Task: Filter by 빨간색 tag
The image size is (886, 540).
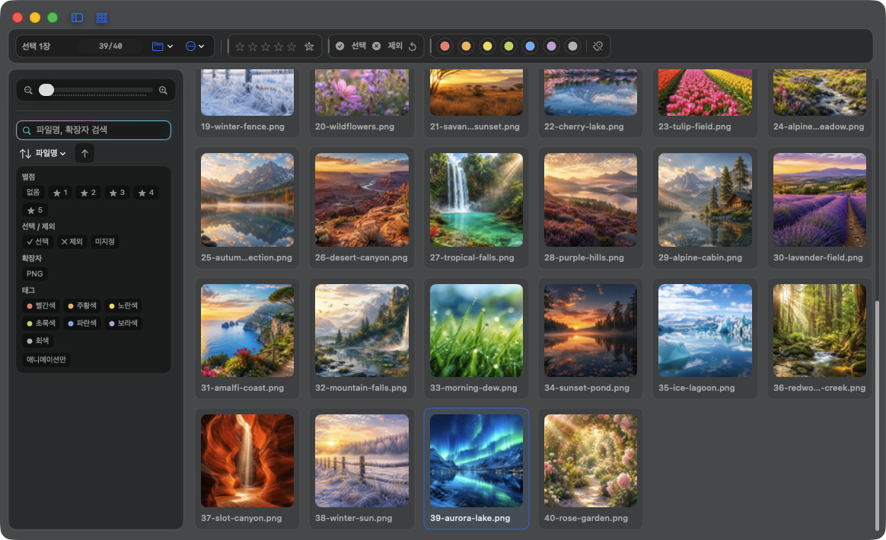Action: tap(41, 305)
